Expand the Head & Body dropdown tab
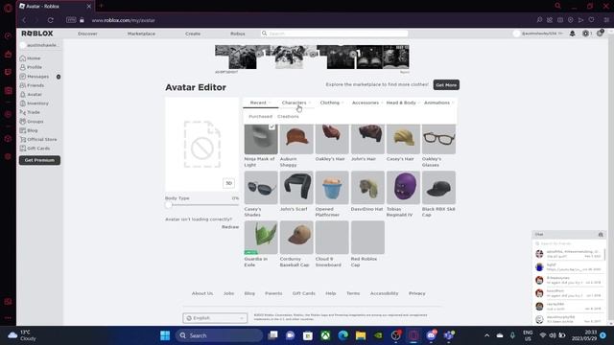 coord(403,103)
